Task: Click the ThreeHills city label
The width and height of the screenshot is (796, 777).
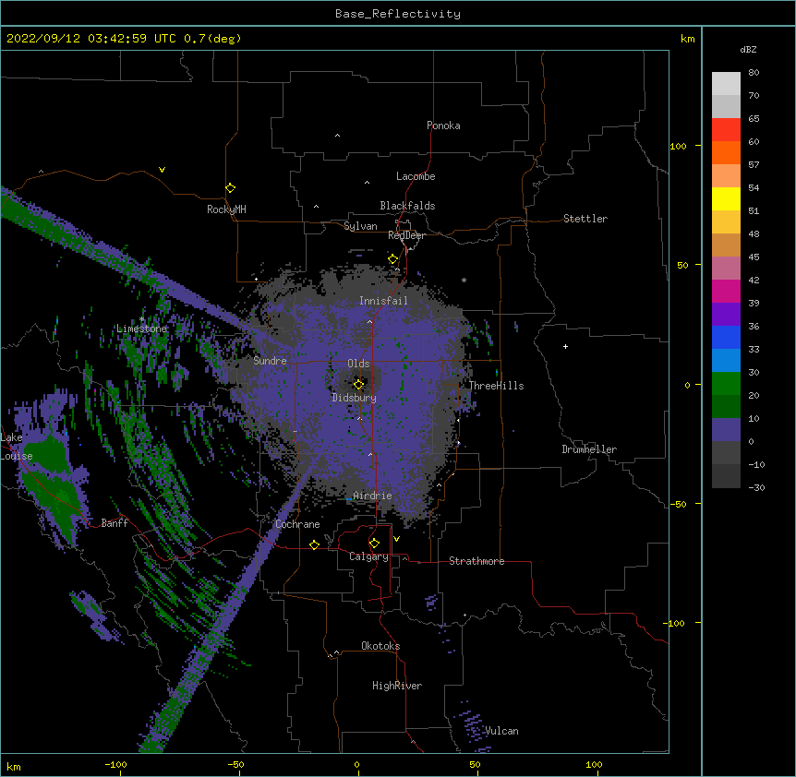Action: point(496,386)
